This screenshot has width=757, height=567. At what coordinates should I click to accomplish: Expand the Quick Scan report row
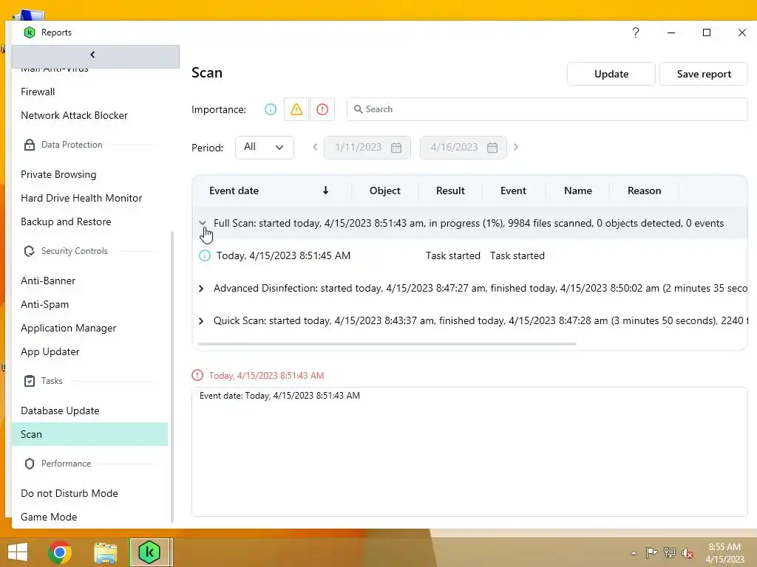[201, 321]
